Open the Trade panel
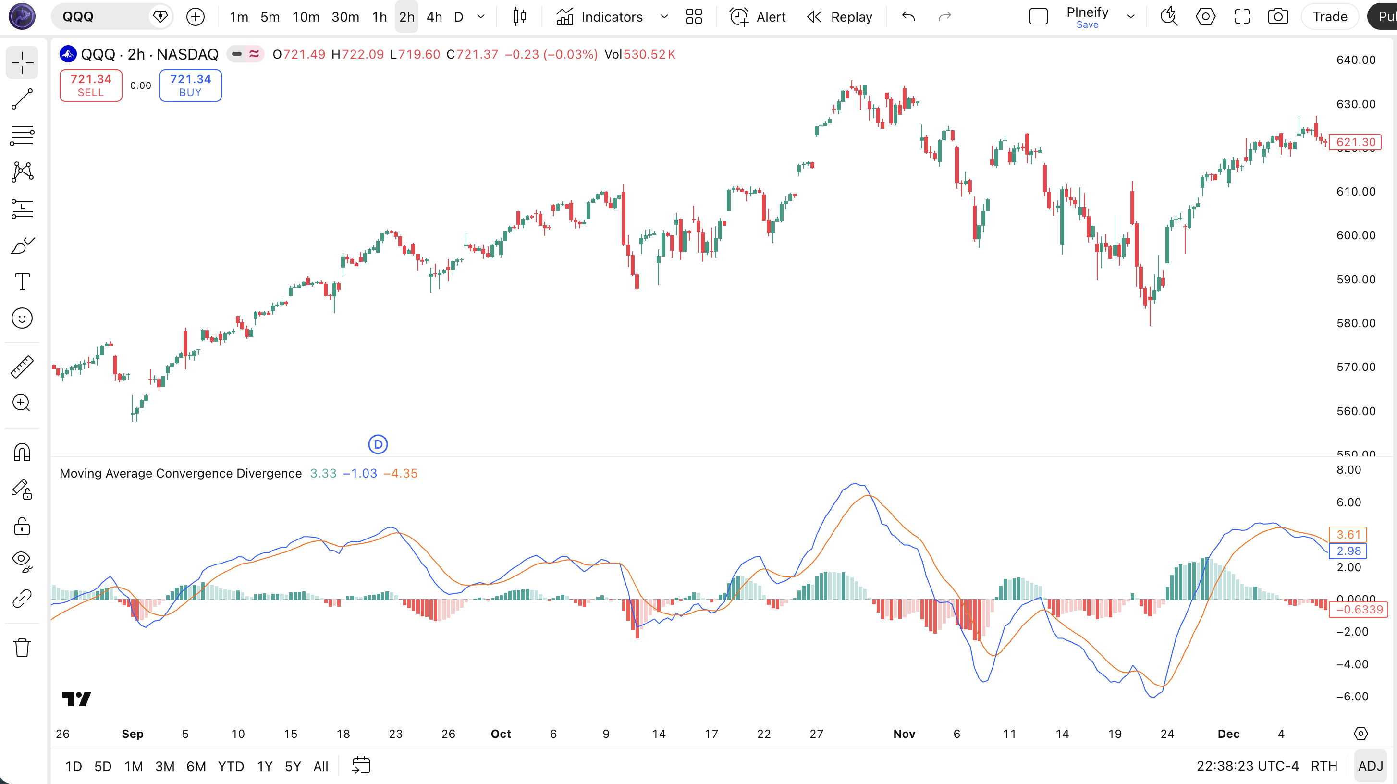The height and width of the screenshot is (784, 1397). pyautogui.click(x=1330, y=17)
